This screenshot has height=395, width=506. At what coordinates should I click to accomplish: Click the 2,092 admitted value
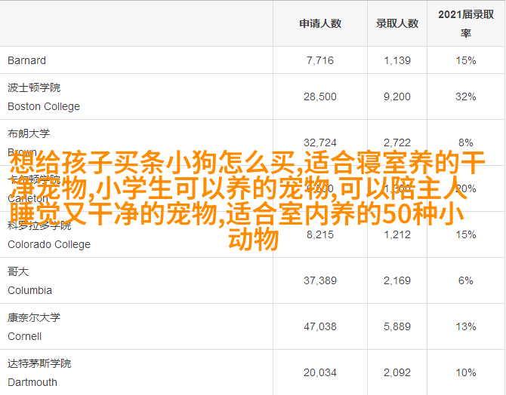(x=397, y=373)
